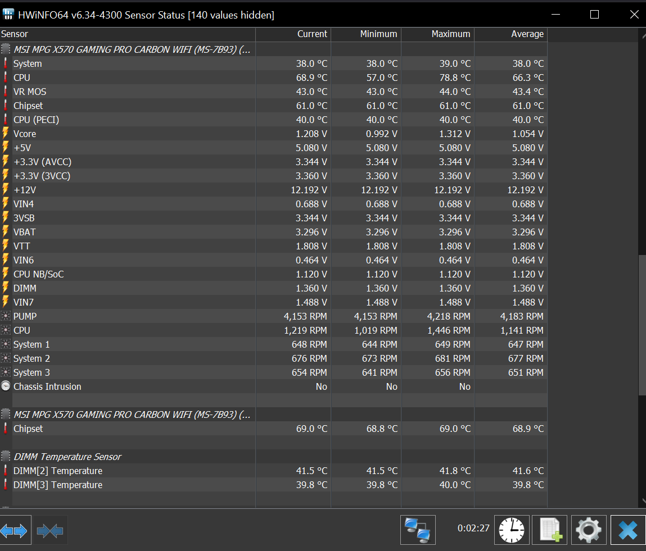Click the vertical scrollbar thumb
This screenshot has height=551, width=646.
(642, 325)
